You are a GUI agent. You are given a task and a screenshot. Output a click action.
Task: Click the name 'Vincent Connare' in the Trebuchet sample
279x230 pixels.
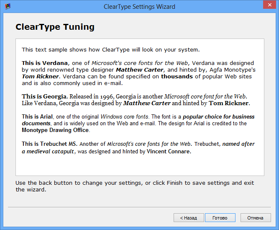(x=169, y=151)
